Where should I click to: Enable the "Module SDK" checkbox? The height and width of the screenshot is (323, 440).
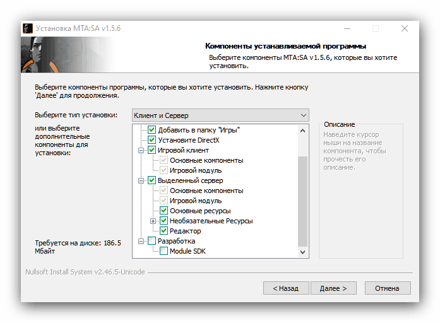tap(164, 251)
